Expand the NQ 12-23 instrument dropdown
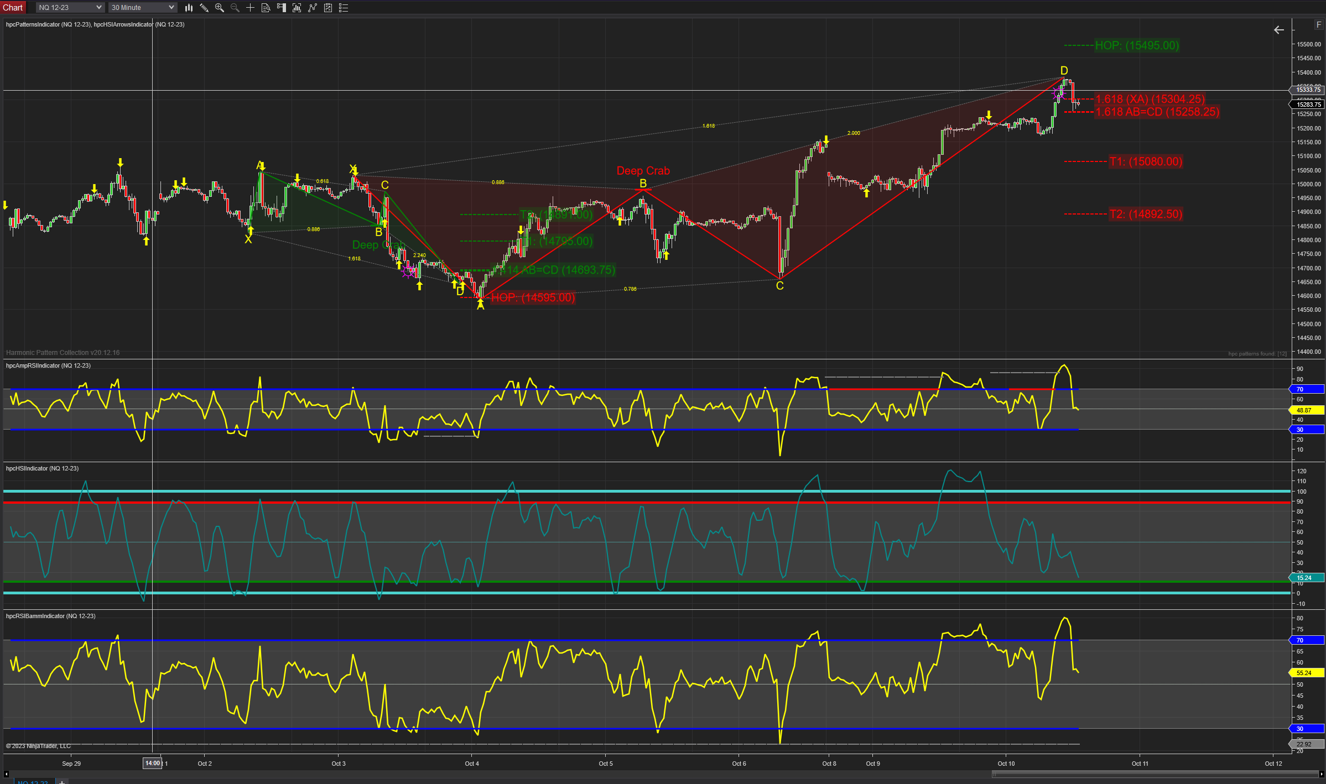The height and width of the screenshot is (784, 1326). point(98,8)
